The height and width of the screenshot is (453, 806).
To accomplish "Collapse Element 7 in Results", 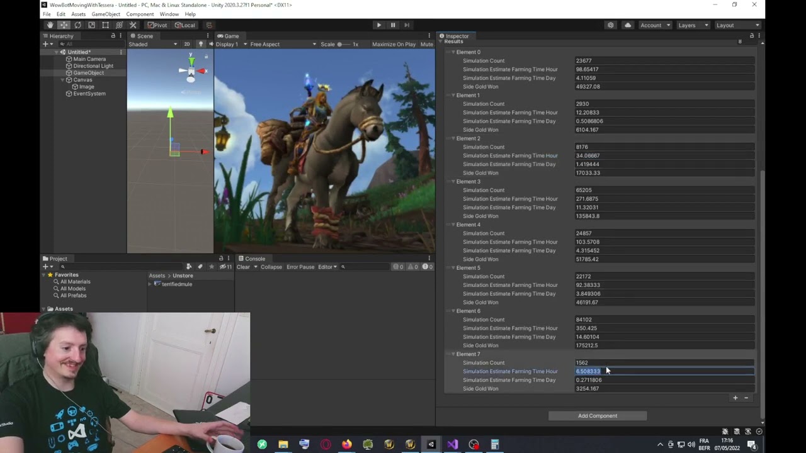I will (453, 354).
